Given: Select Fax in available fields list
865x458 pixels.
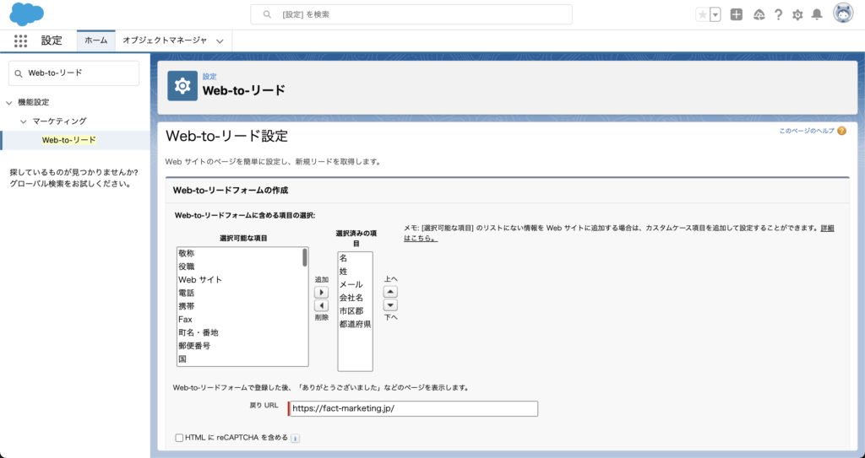Looking at the screenshot, I should (x=239, y=320).
